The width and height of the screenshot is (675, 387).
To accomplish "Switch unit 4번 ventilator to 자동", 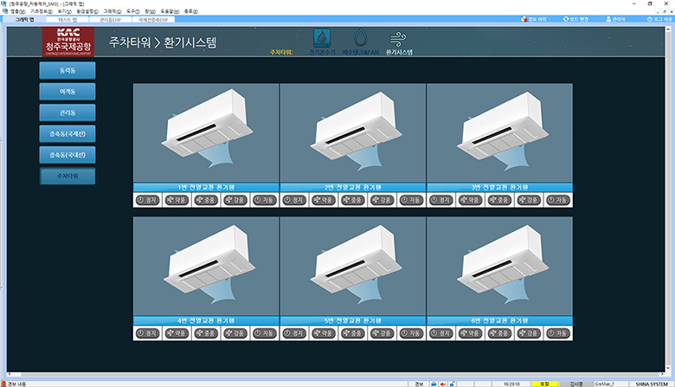I will tap(265, 333).
